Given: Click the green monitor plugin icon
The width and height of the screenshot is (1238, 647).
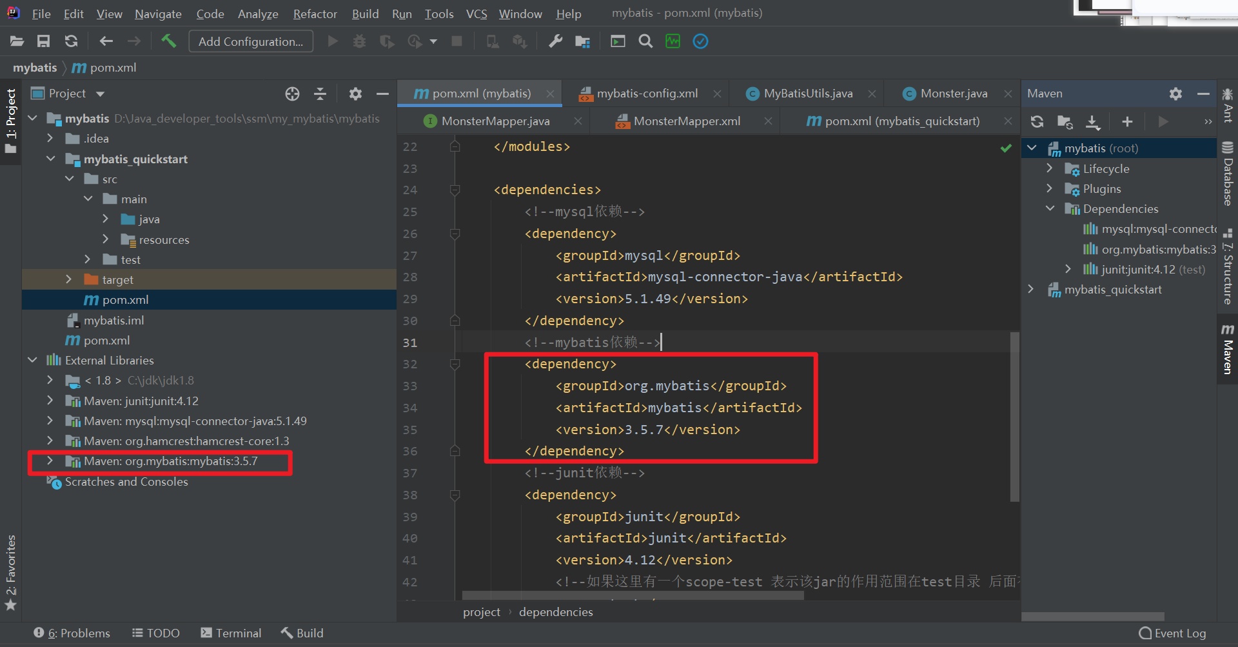Looking at the screenshot, I should coord(673,41).
